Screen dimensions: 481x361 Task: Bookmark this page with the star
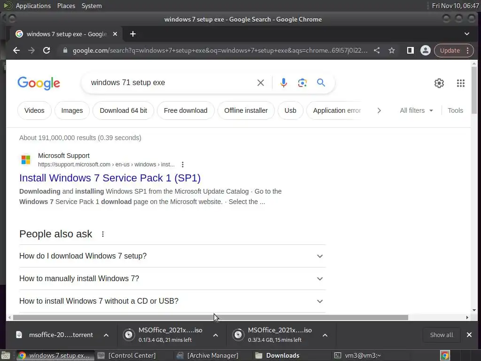click(x=392, y=50)
